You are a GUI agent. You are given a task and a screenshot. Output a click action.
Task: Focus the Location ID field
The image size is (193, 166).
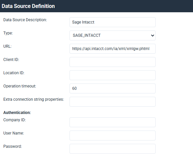(x=113, y=75)
